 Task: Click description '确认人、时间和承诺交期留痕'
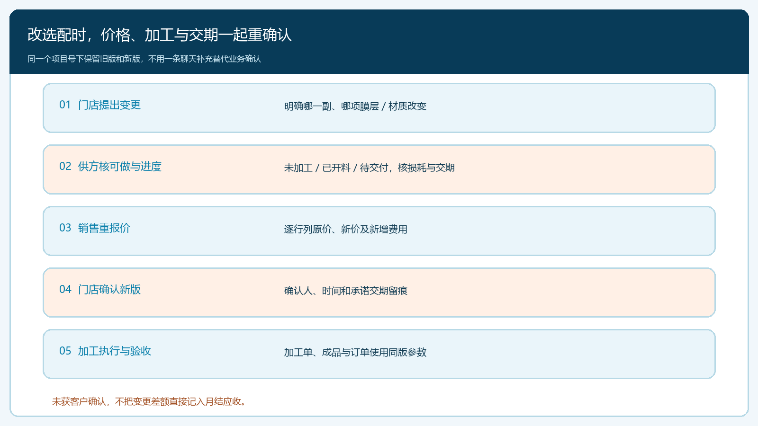coord(346,291)
